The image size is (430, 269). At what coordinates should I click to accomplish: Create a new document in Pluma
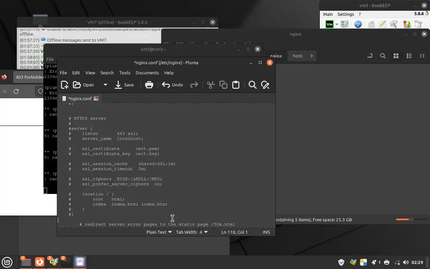(x=64, y=85)
